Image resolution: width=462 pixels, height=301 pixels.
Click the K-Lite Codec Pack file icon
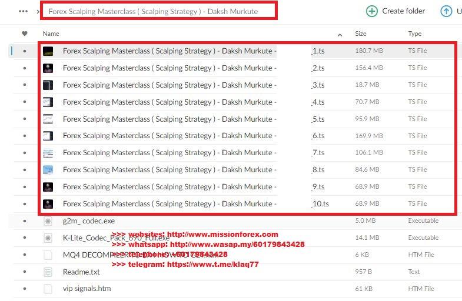(x=48, y=238)
